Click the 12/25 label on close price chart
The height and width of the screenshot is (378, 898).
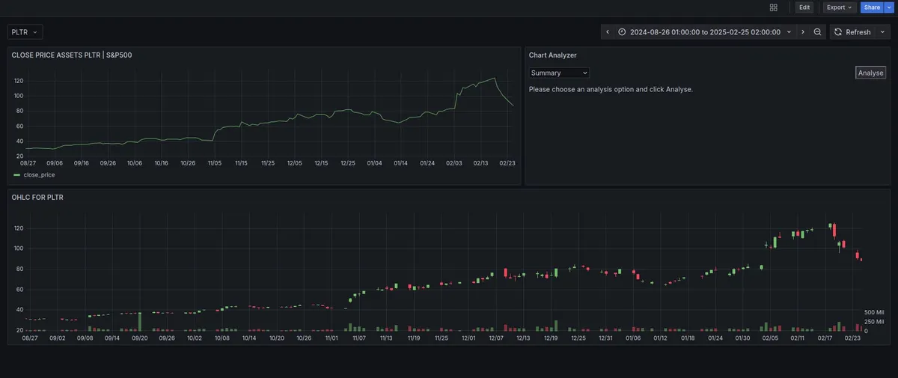click(348, 162)
